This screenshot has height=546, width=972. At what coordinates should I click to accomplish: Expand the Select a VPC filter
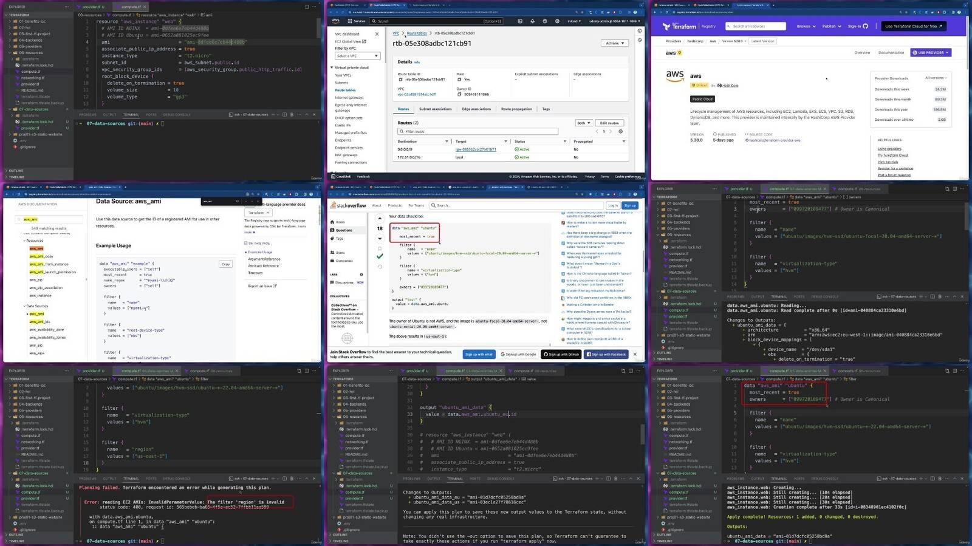pos(358,56)
